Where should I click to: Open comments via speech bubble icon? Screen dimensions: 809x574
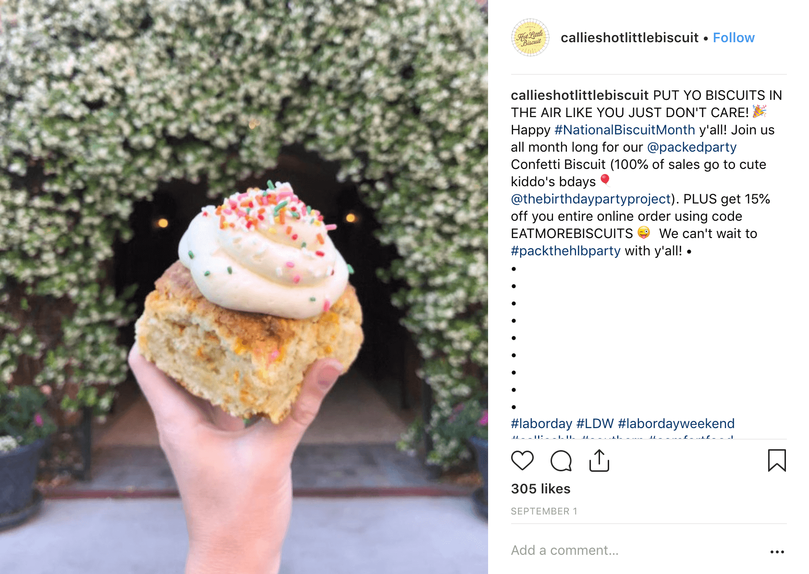pos(561,461)
